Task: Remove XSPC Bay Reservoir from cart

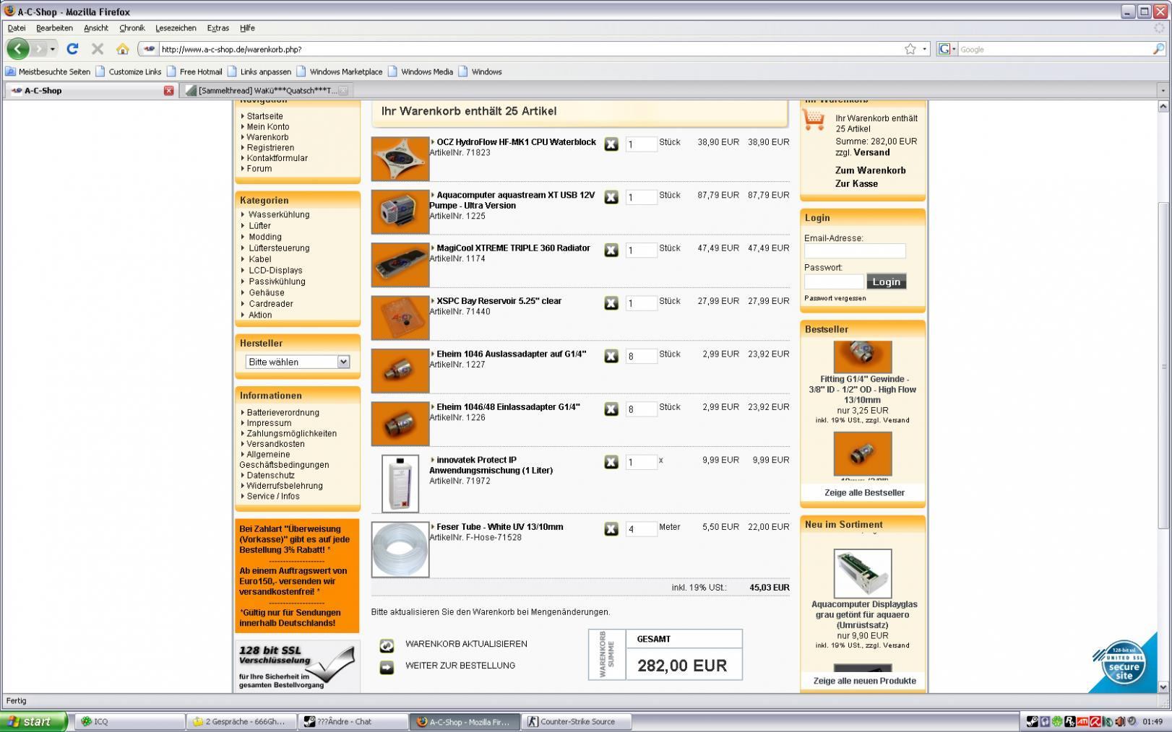Action: coord(611,303)
